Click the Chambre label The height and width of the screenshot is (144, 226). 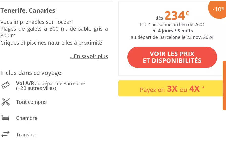pyautogui.click(x=27, y=118)
